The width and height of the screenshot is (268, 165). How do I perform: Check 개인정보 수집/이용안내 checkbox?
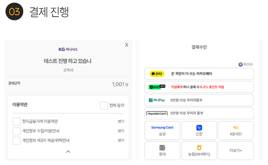coord(17,131)
